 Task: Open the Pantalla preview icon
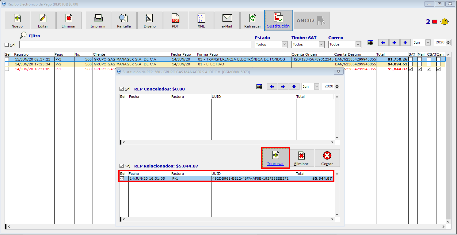[124, 18]
